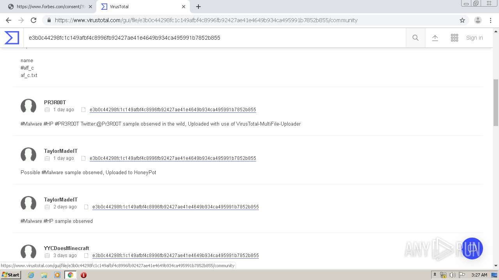Open the blue chat floating button
499x280 pixels.
(x=472, y=248)
